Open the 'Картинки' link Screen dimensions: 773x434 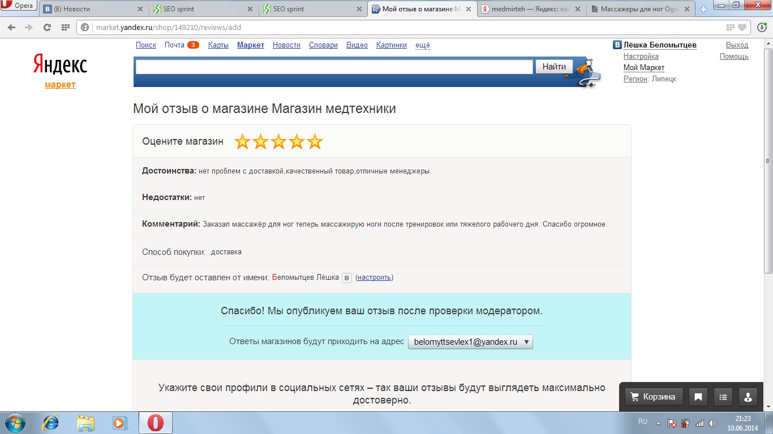[392, 45]
